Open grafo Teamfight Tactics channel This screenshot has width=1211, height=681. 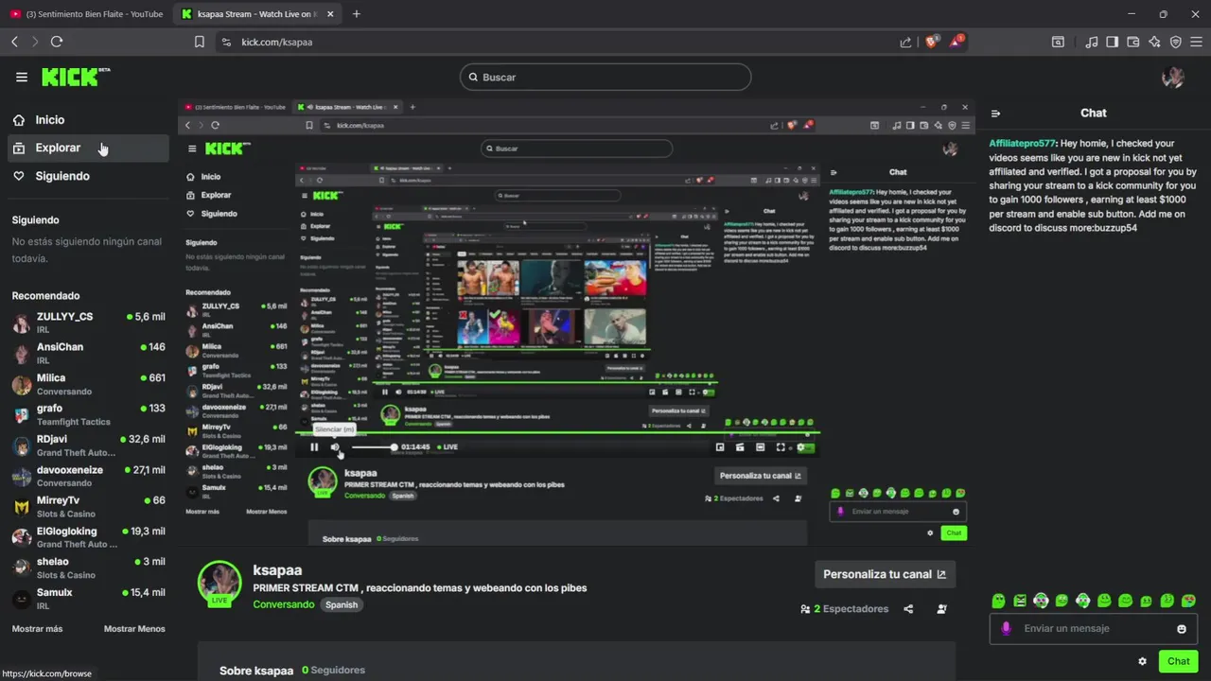[88, 414]
